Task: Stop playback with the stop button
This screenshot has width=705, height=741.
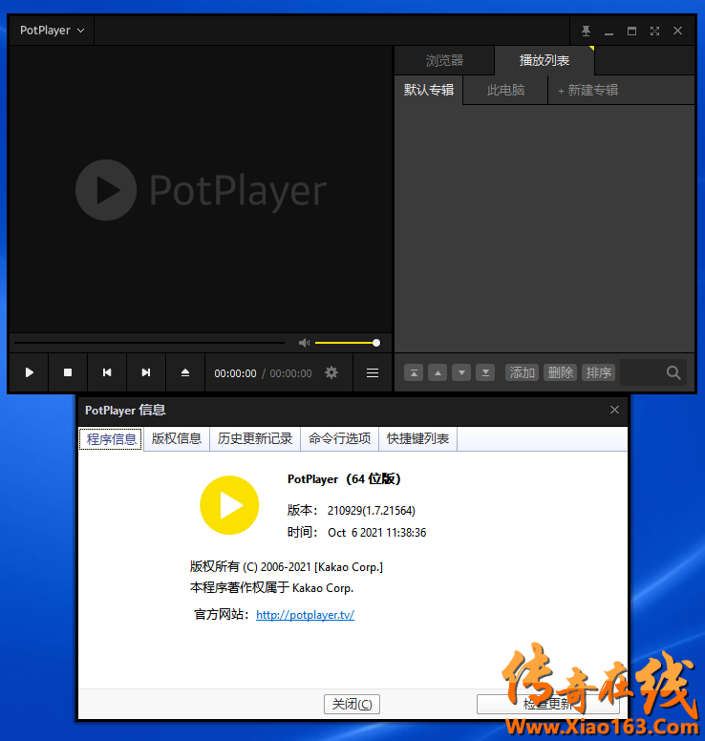Action: (68, 372)
